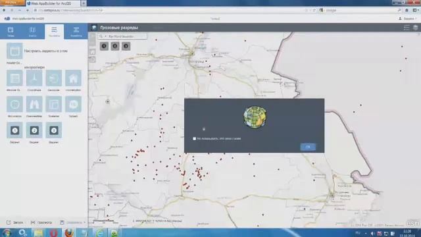Click on-map widget placeholder 1
This screenshot has width=421, height=237.
(x=104, y=46)
